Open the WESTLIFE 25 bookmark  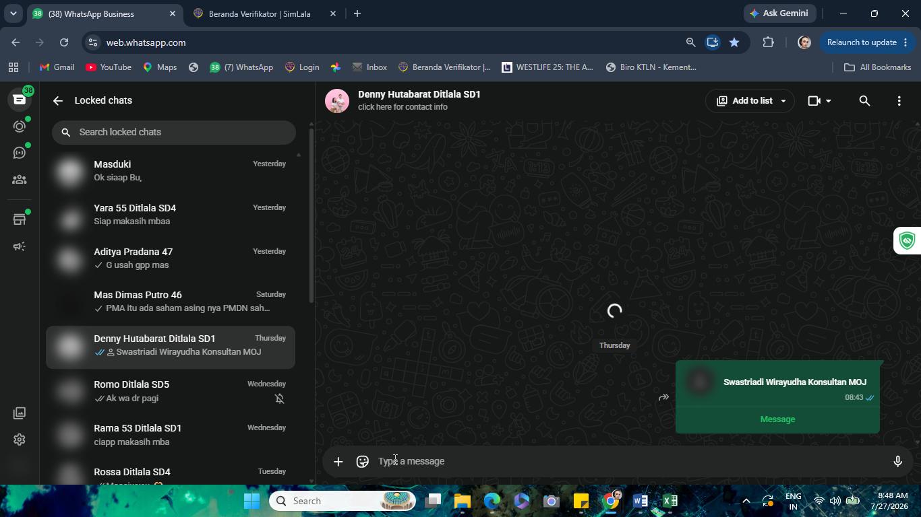coord(547,67)
